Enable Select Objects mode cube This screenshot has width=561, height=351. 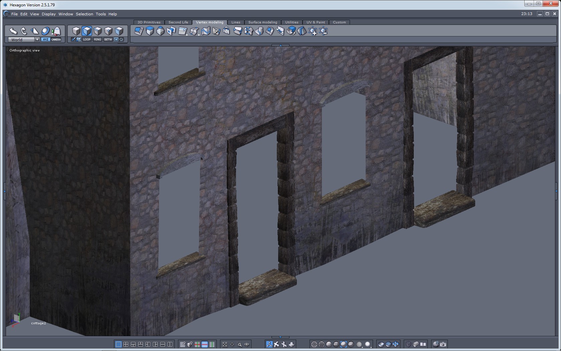pyautogui.click(x=76, y=31)
